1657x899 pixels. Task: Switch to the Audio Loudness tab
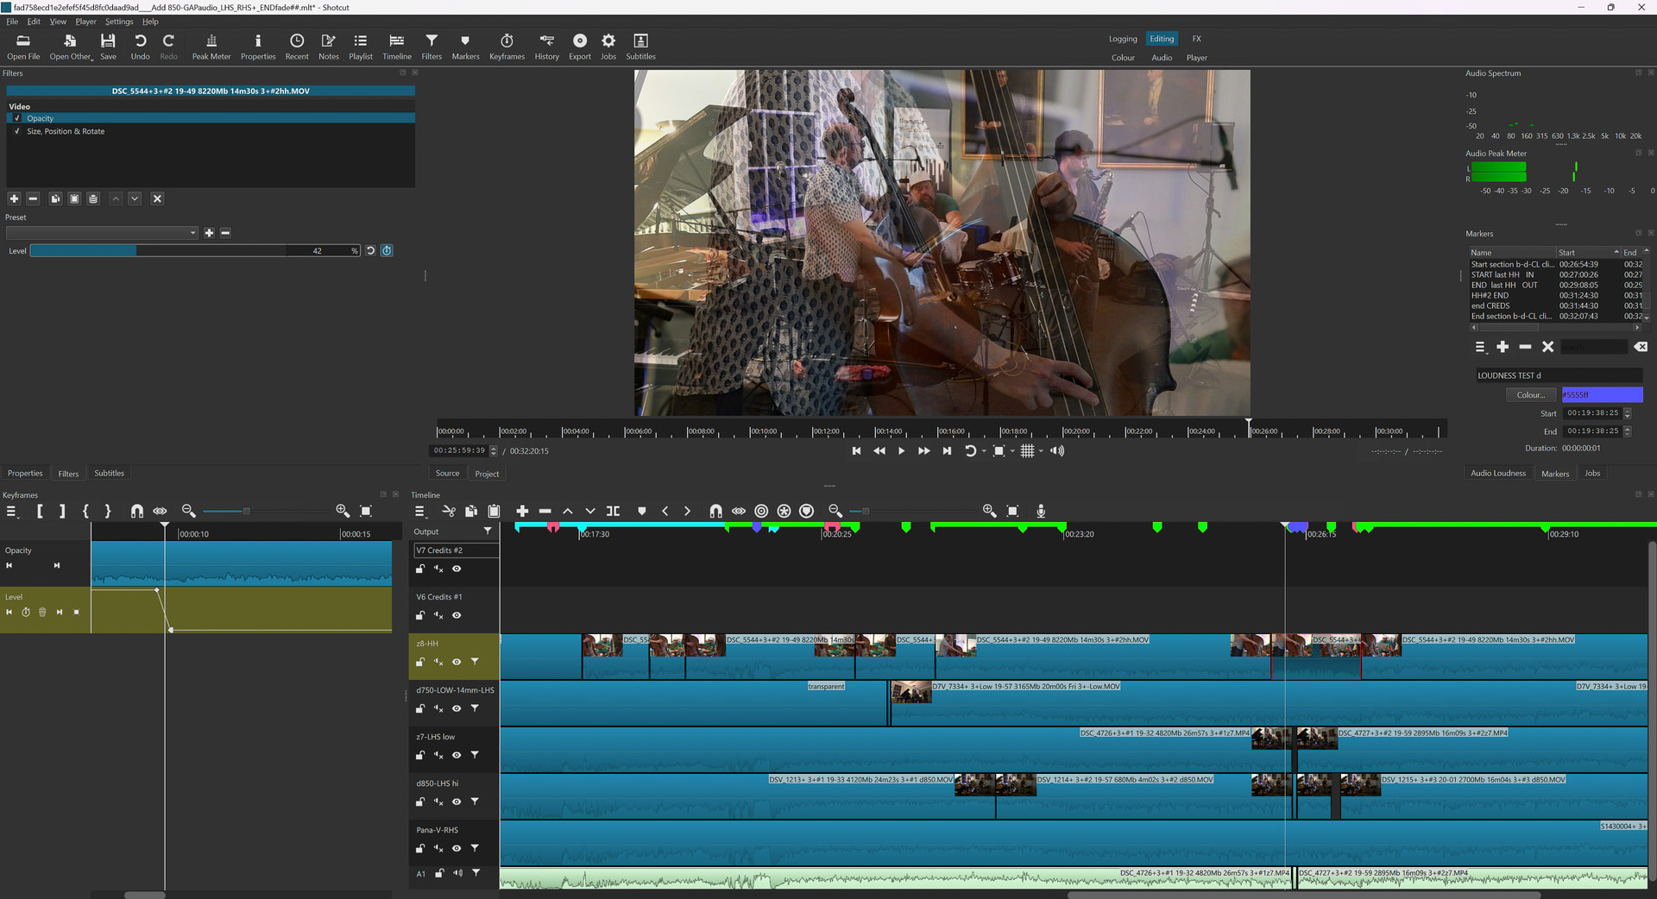point(1497,473)
